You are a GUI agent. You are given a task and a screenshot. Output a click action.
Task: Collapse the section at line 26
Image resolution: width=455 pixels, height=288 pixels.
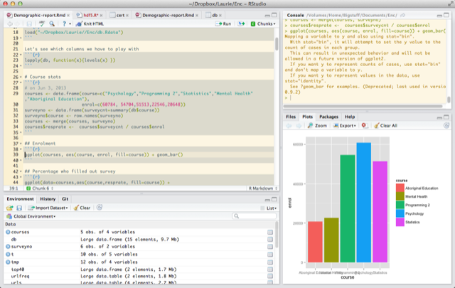click(21, 78)
